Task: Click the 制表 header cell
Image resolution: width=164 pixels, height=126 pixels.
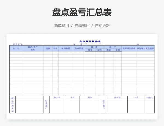Action: pos(90,98)
